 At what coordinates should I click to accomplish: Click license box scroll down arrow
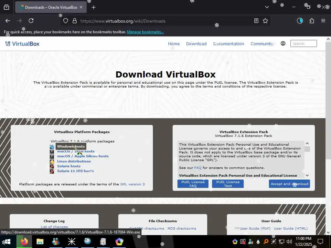pos(307,175)
